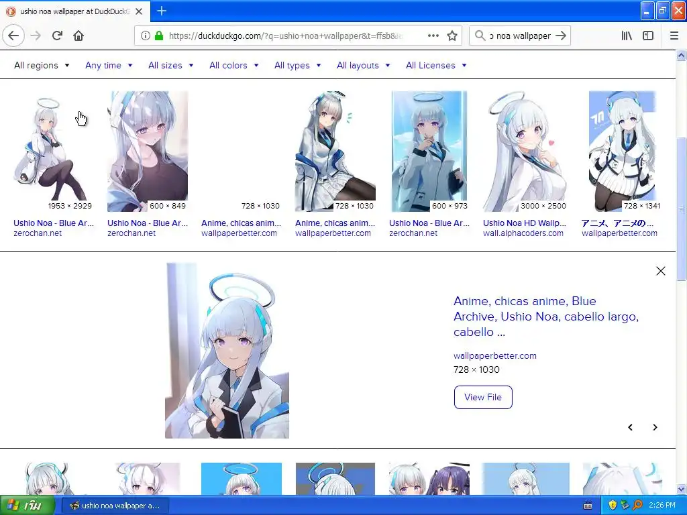Click the 2:26 PM taskbar clock
Screen dimensions: 687x515
[x=662, y=505]
